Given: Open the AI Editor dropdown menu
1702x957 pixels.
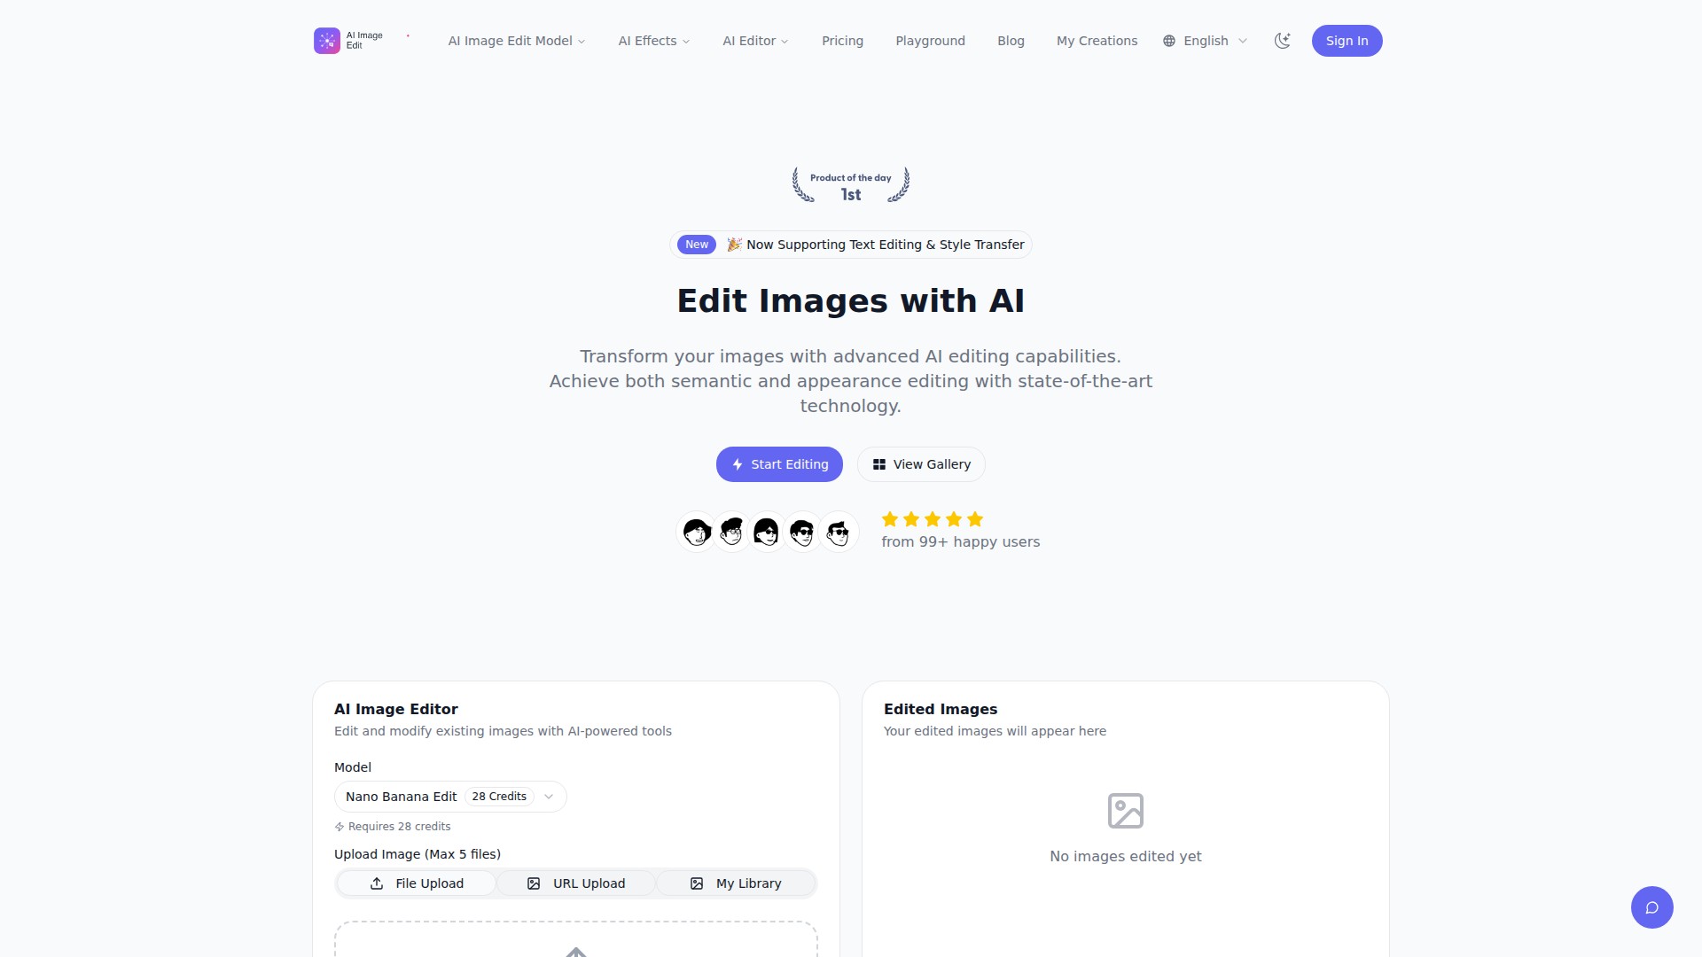Looking at the screenshot, I should [755, 41].
